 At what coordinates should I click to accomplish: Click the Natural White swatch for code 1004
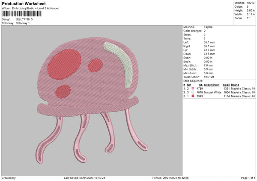(x=193, y=92)
